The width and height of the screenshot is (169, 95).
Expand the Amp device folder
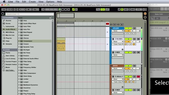click(x=19, y=21)
